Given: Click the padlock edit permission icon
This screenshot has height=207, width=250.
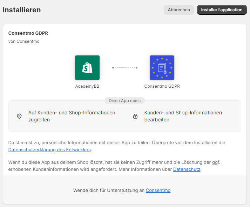Looking at the screenshot, I should (135, 116).
